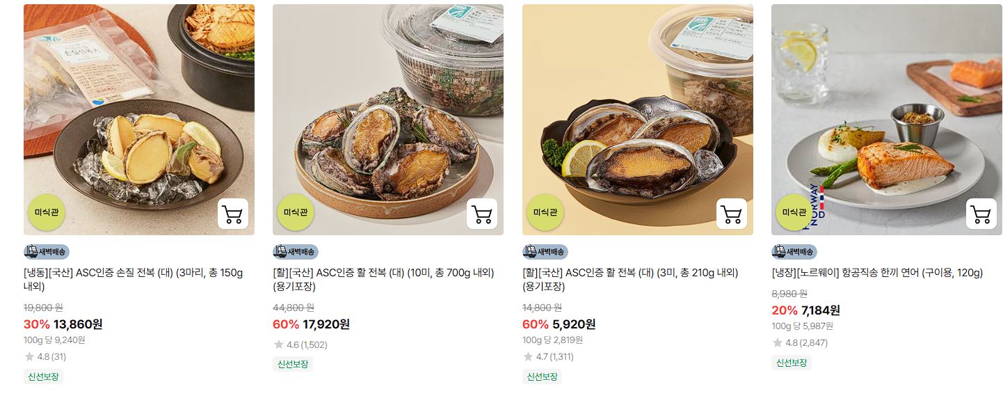
Task: Click 새벽배송 truck badge under first product
Action: click(x=47, y=252)
